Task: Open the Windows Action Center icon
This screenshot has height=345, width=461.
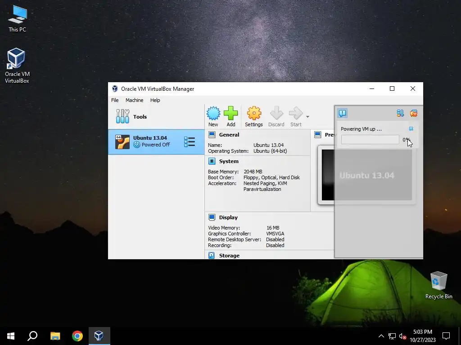Action: pyautogui.click(x=446, y=336)
